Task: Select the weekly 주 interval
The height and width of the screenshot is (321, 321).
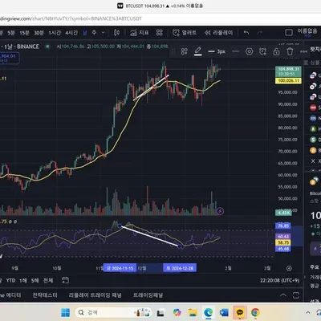Action: (94, 33)
